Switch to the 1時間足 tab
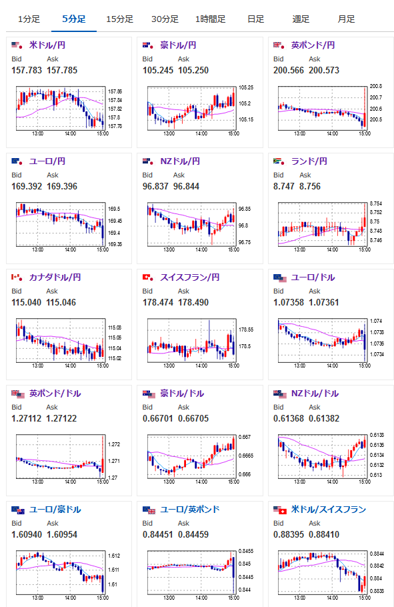394x607 pixels. click(210, 19)
